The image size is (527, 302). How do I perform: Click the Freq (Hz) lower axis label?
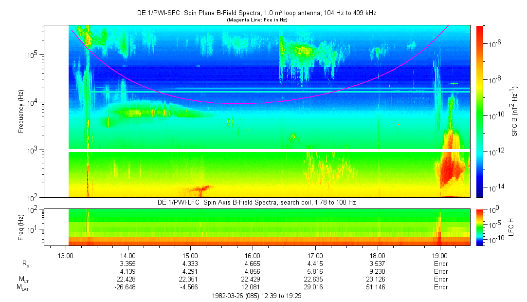coord(21,227)
